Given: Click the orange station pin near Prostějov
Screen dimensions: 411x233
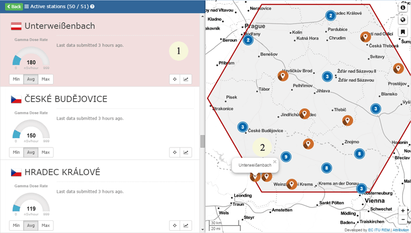Looking at the screenshot, I should point(398,68).
